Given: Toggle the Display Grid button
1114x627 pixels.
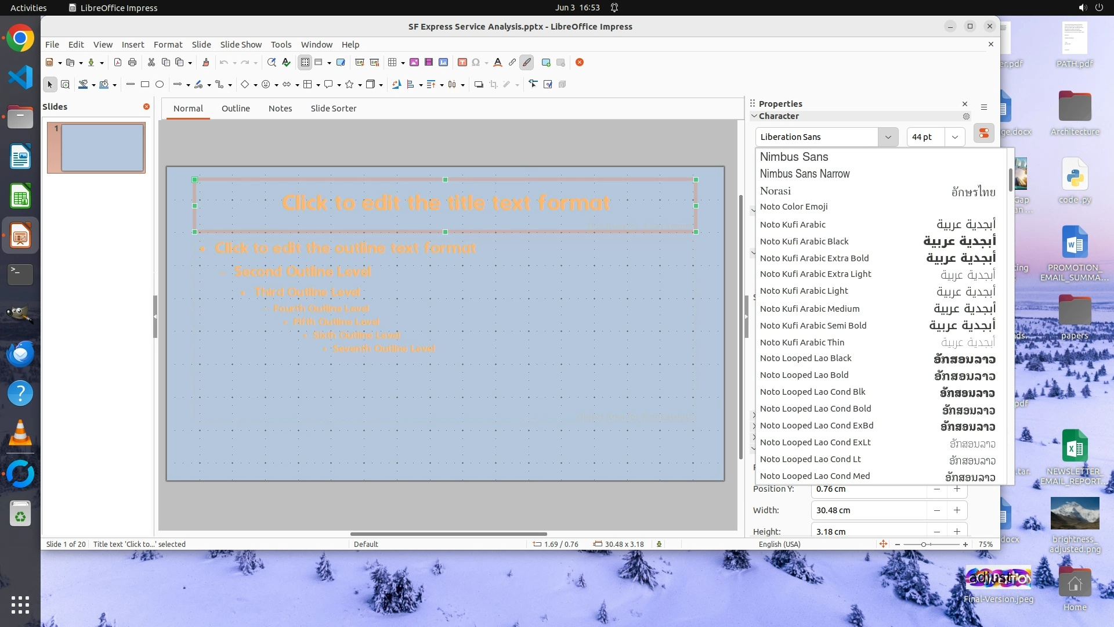Looking at the screenshot, I should (305, 63).
